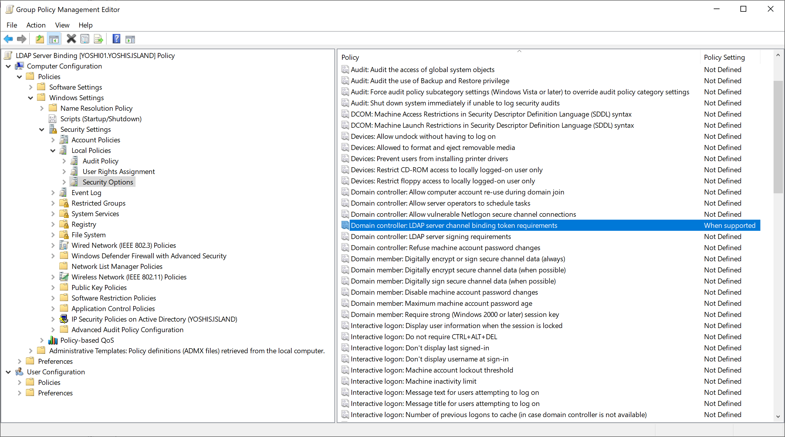The width and height of the screenshot is (785, 437).
Task: Click the Up One Level folder icon
Action: (40, 39)
